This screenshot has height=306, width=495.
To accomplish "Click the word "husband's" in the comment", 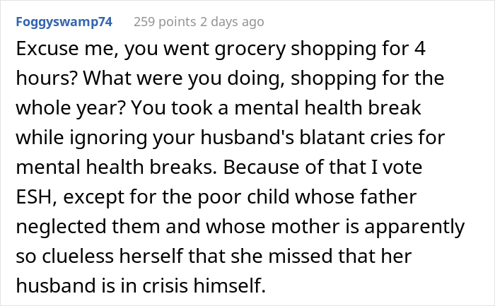I will (248, 138).
